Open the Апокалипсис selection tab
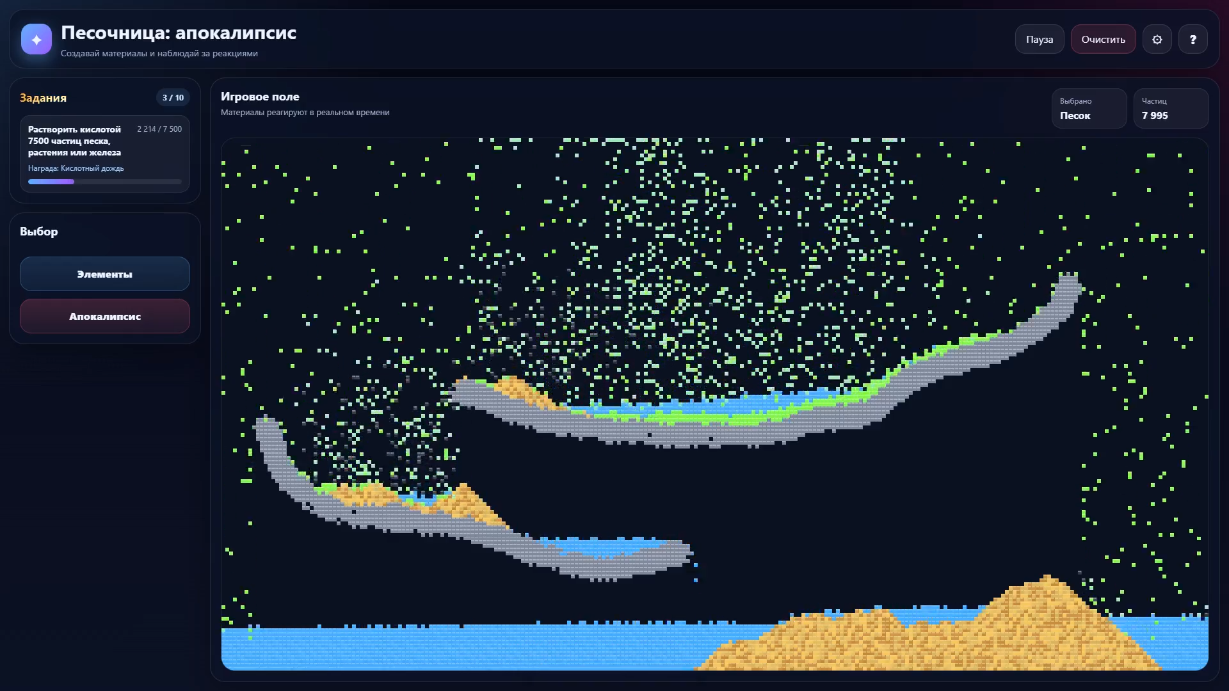This screenshot has width=1229, height=691. click(105, 316)
